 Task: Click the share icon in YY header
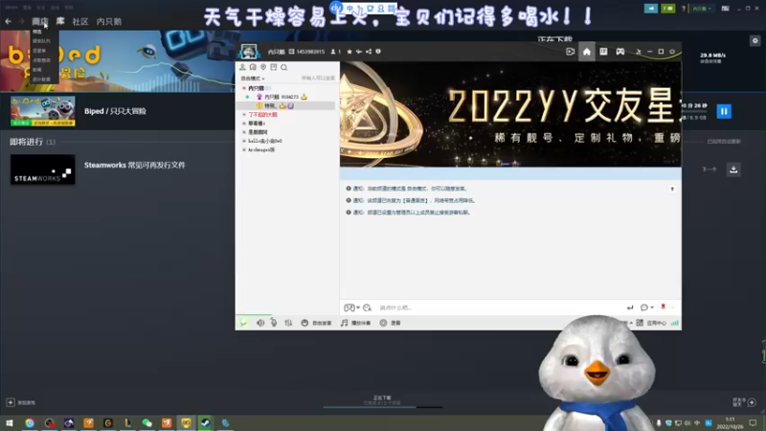(369, 52)
